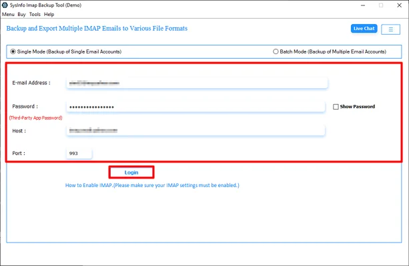Screen dimensions: 409x266
Task: Focus the Port field showing 993
Action: point(79,153)
